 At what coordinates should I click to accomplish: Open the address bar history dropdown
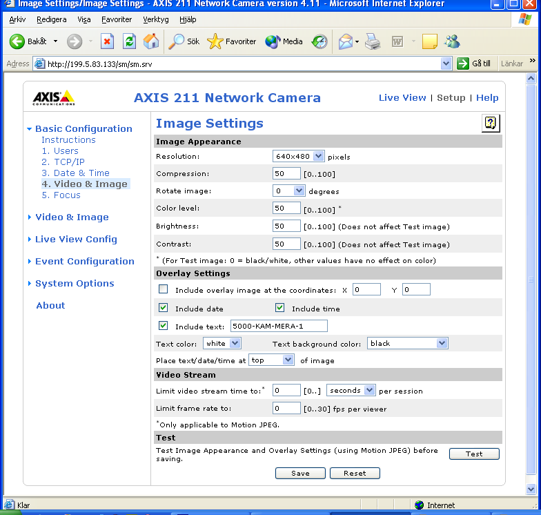pos(446,64)
